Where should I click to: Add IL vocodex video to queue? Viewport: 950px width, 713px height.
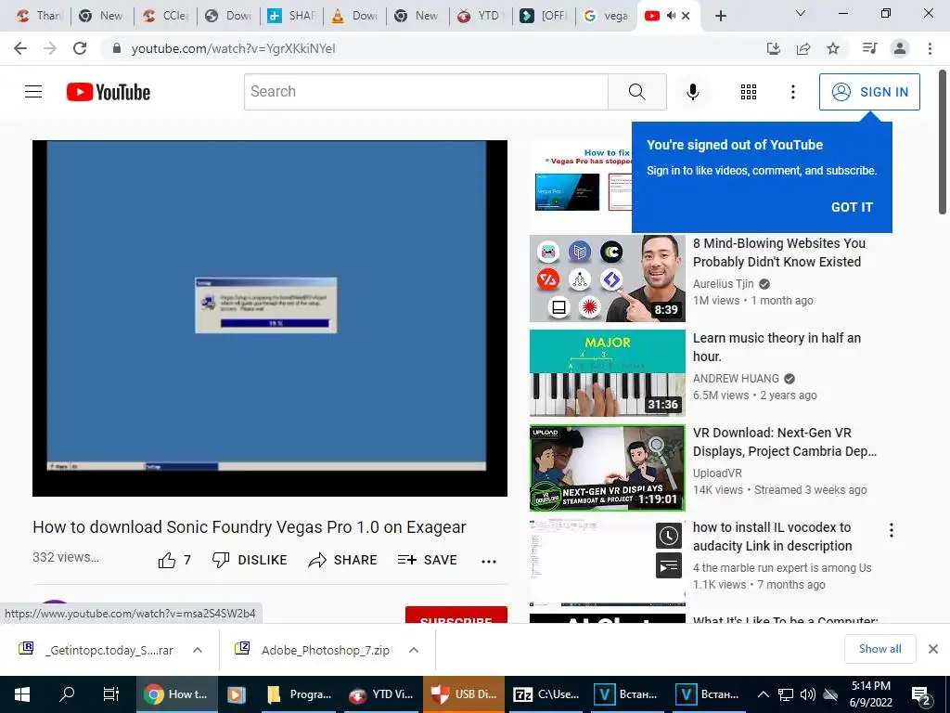(669, 566)
